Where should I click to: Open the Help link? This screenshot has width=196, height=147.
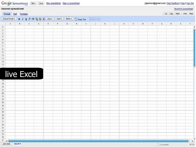pos(183,3)
